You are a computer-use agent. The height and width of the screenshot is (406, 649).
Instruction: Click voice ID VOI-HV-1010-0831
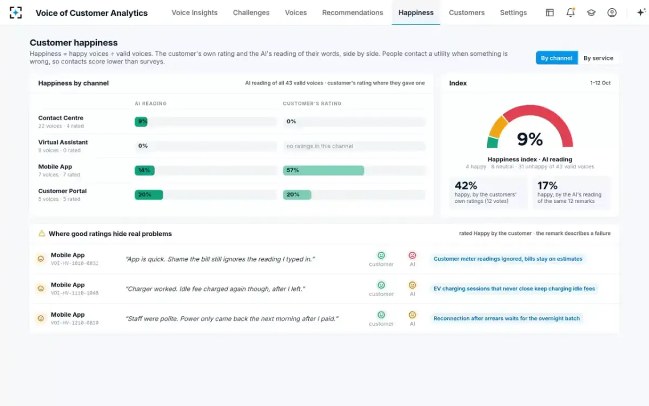coord(75,264)
